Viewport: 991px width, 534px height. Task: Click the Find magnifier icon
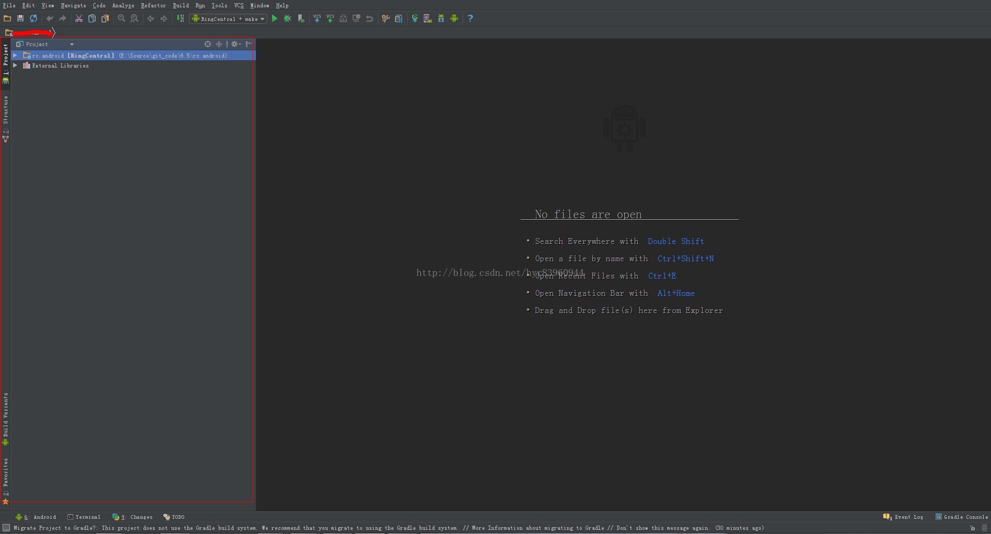tap(121, 18)
